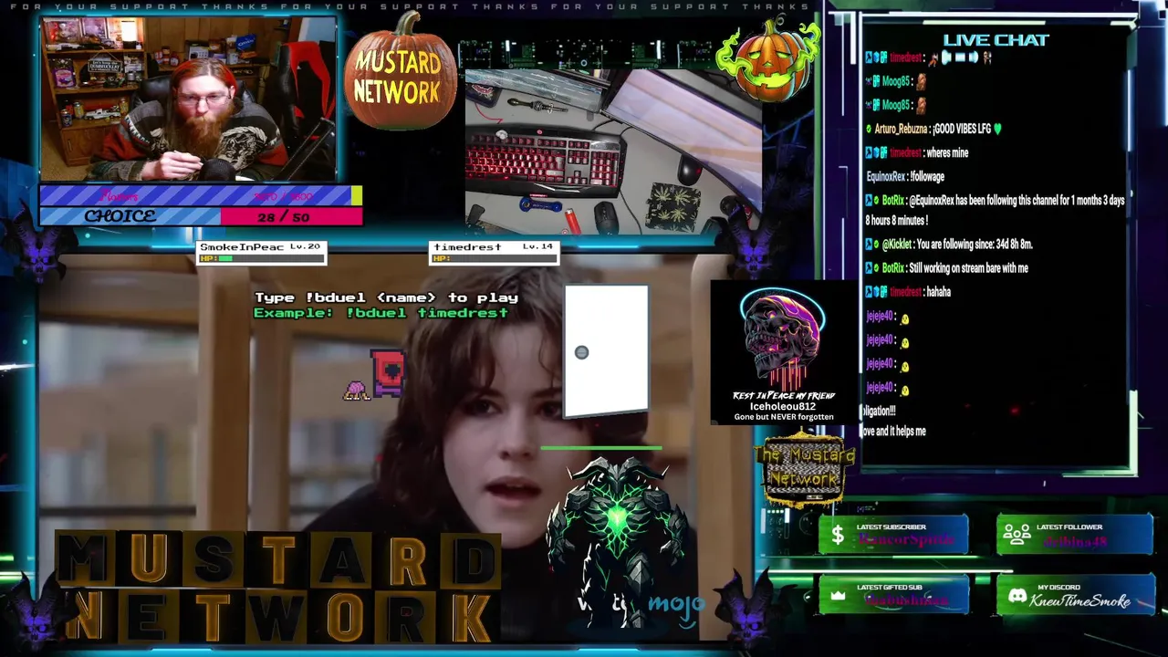This screenshot has width=1168, height=657.
Task: Click the crown Latest Gifted Sub icon
Action: 837,596
